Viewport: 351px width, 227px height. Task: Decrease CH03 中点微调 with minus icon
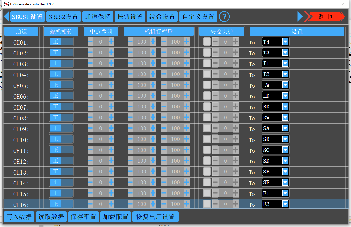point(90,63)
